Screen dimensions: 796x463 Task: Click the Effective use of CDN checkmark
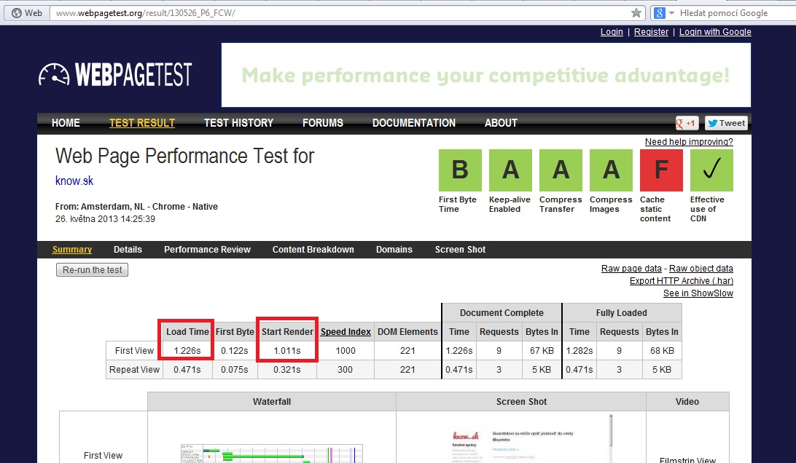tap(711, 170)
